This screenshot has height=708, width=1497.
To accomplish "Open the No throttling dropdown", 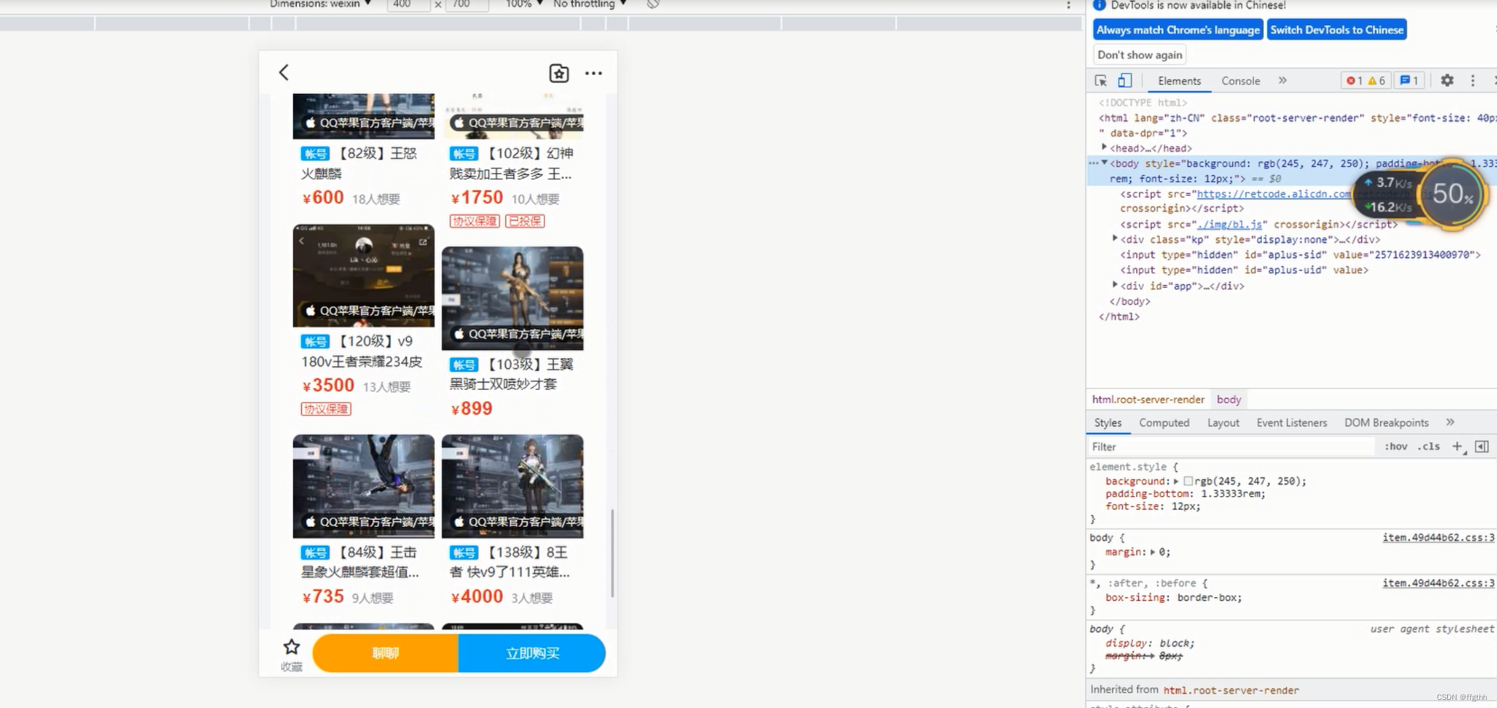I will pos(589,5).
